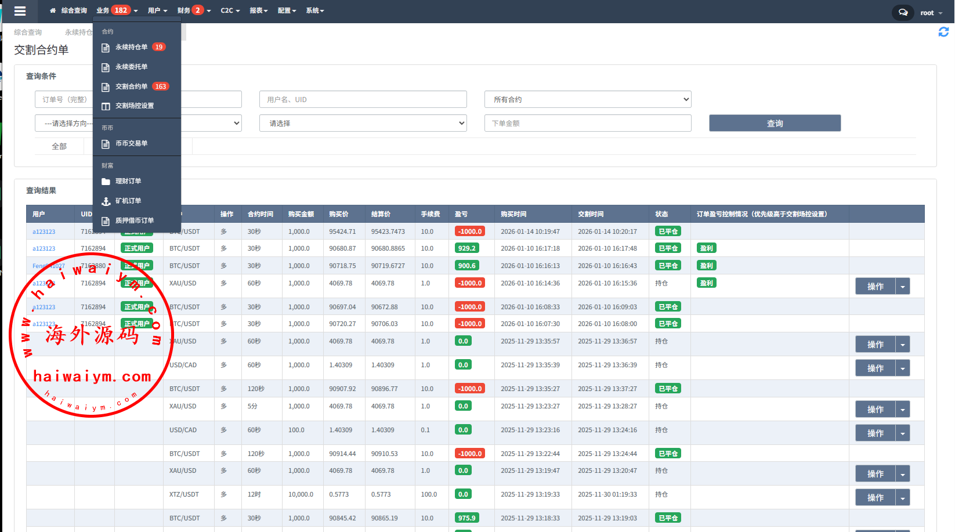Click the home icon beside 综合查询
955x532 pixels.
click(53, 10)
